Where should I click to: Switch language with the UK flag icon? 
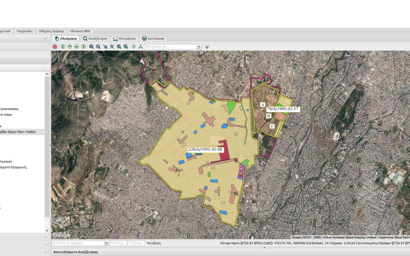55,47
